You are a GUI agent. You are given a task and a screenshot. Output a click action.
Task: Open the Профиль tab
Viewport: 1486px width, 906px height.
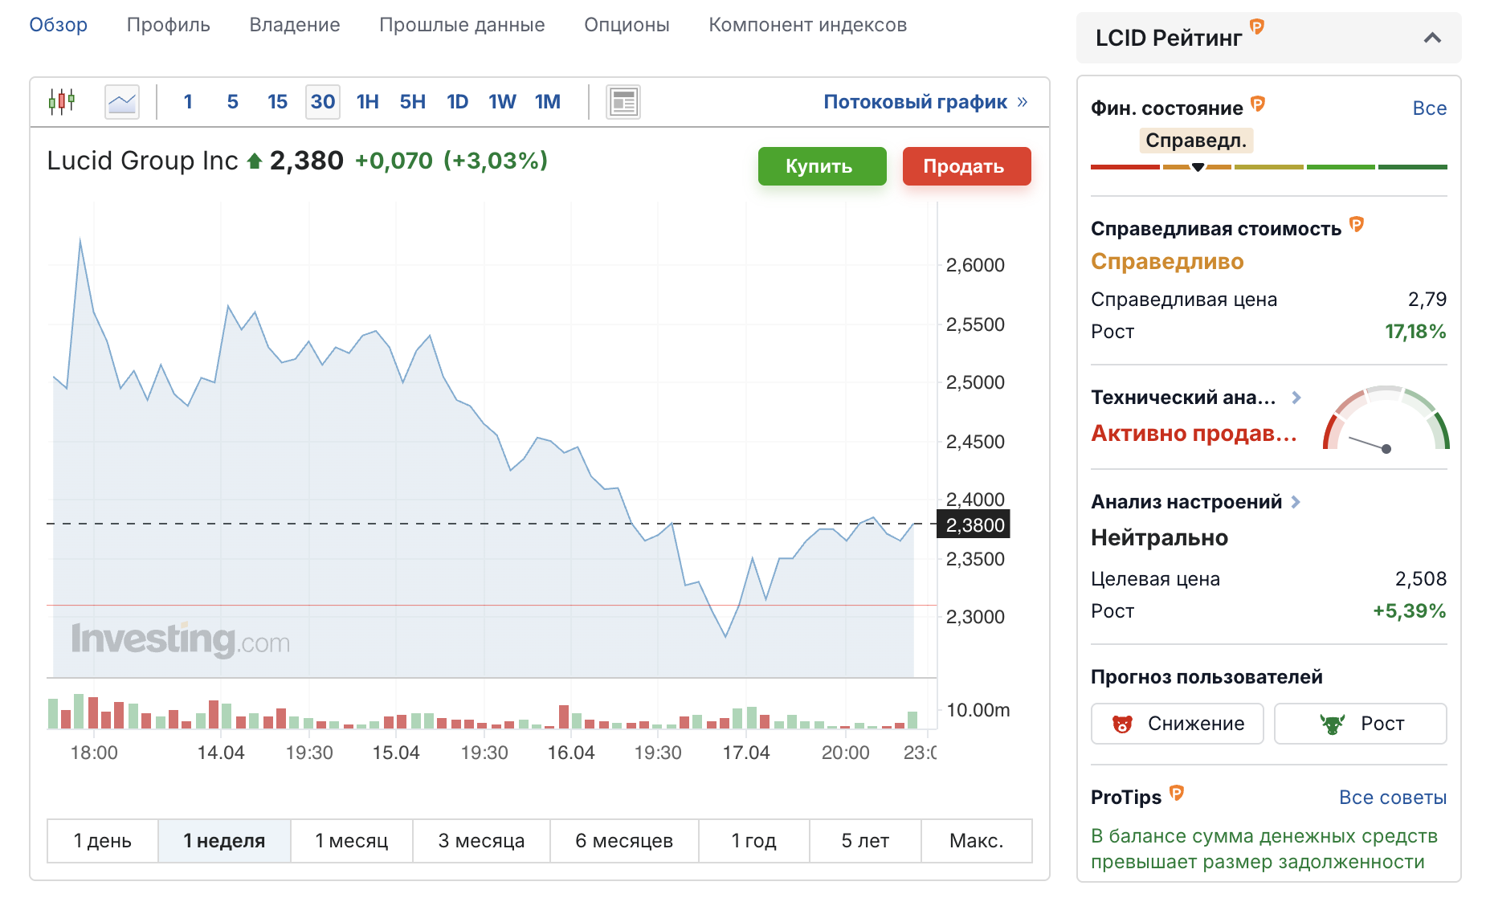pos(169,25)
